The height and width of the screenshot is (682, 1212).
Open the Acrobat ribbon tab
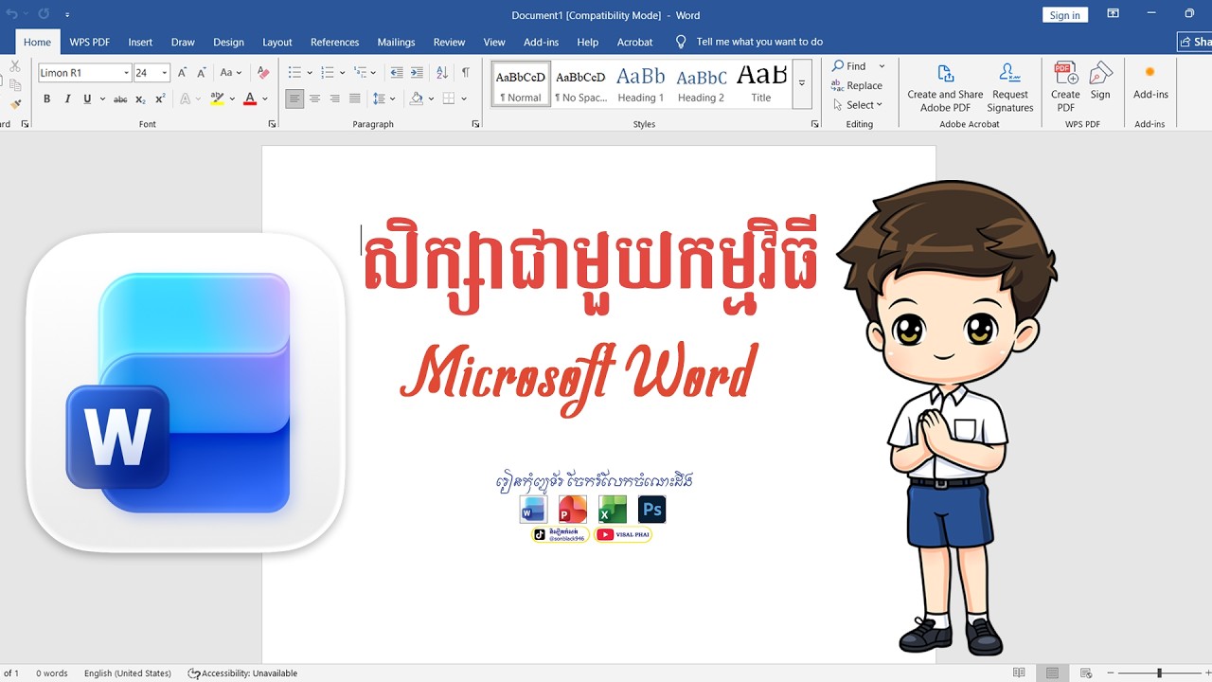[x=634, y=42]
